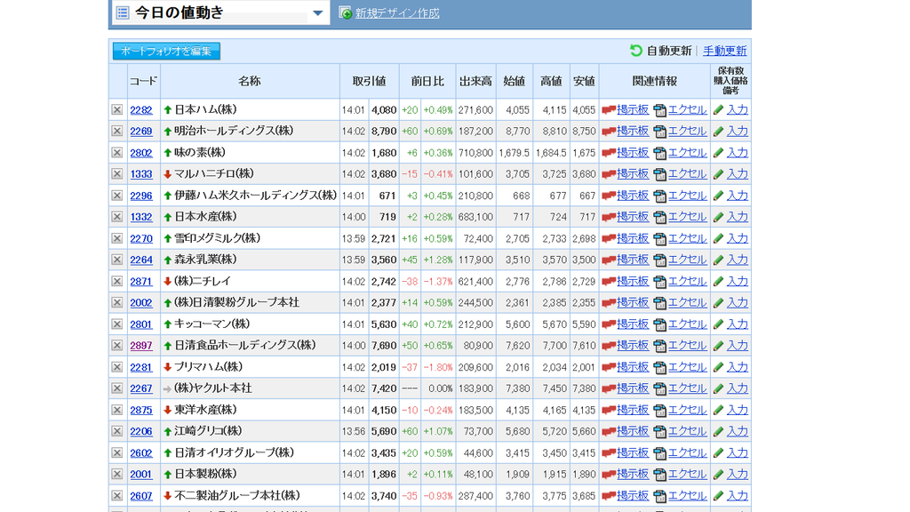
Task: Open 掲示板 link for キッコーマン
Action: tap(633, 324)
